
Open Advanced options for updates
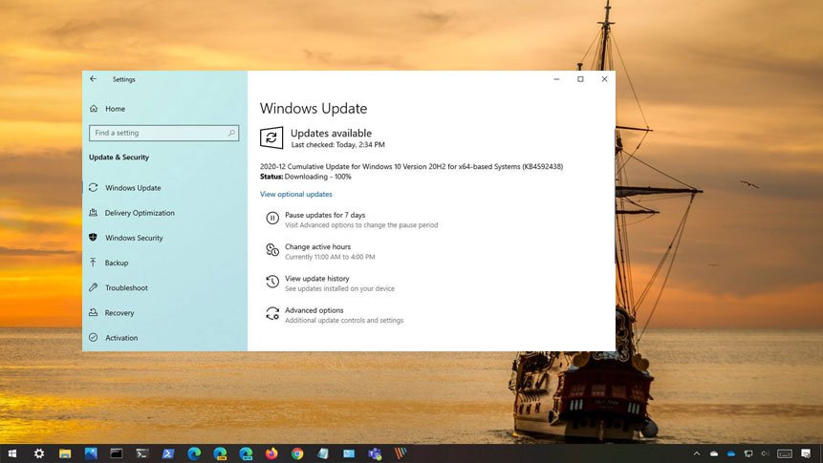314,310
